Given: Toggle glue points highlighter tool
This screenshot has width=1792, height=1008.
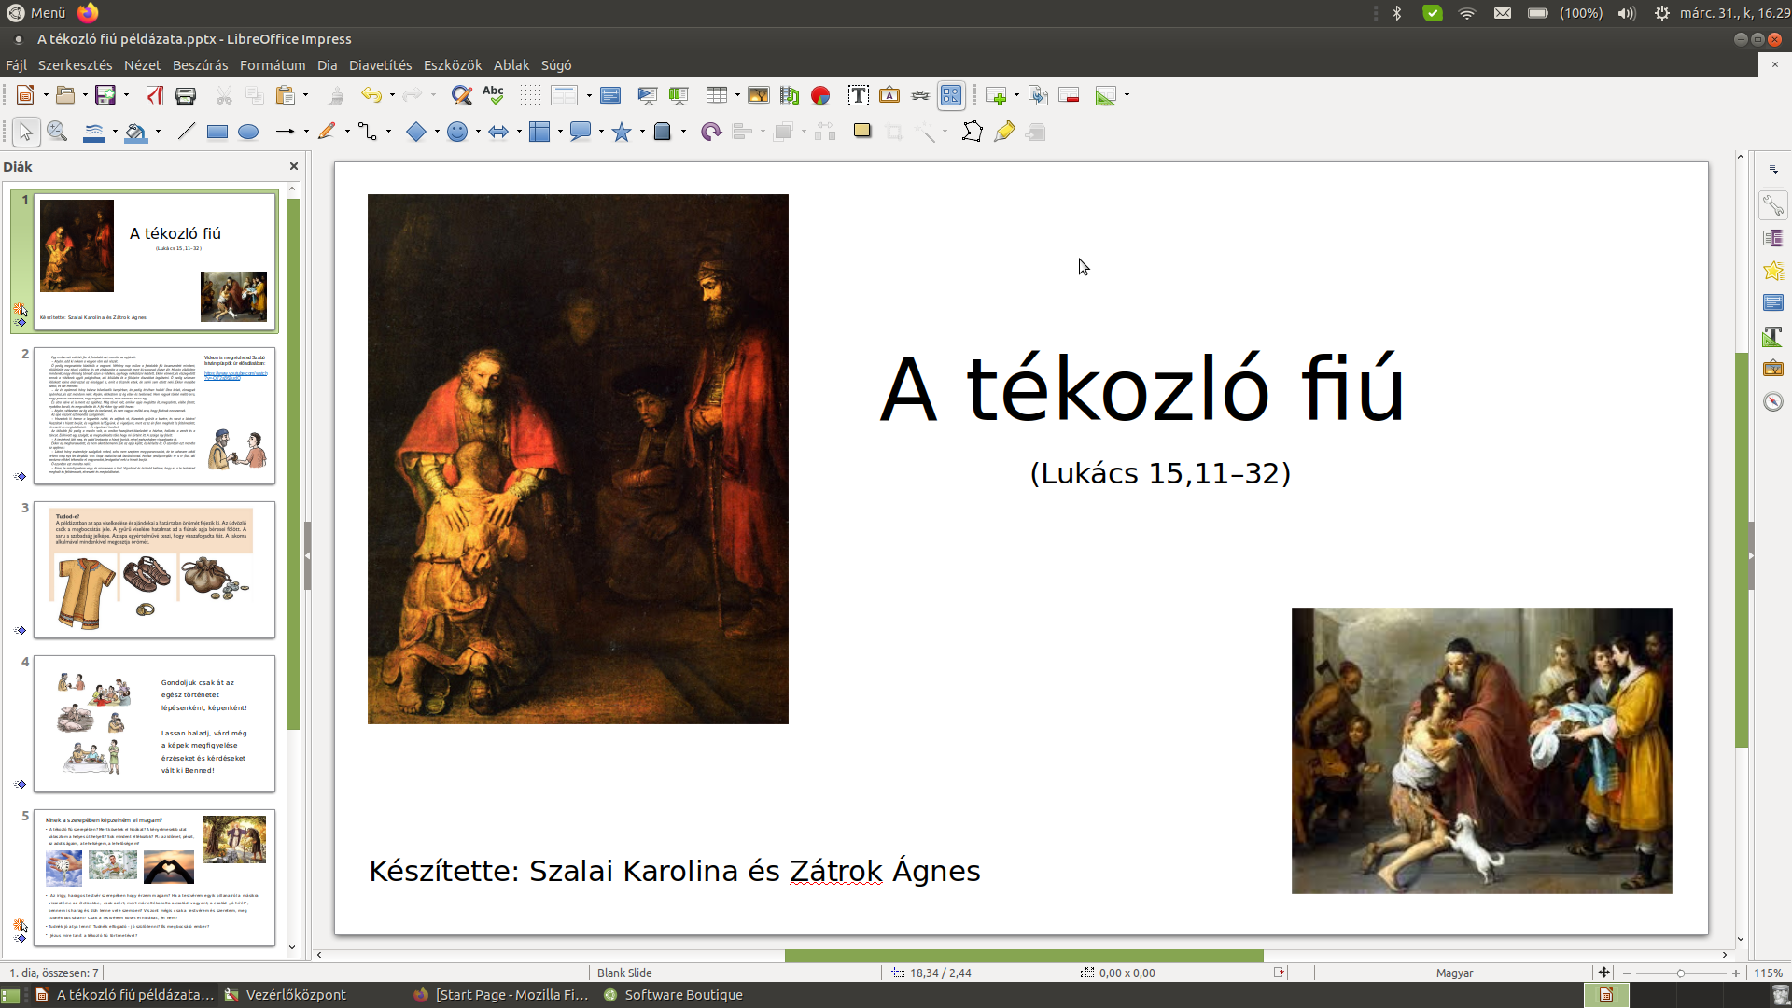Looking at the screenshot, I should pyautogui.click(x=1004, y=132).
